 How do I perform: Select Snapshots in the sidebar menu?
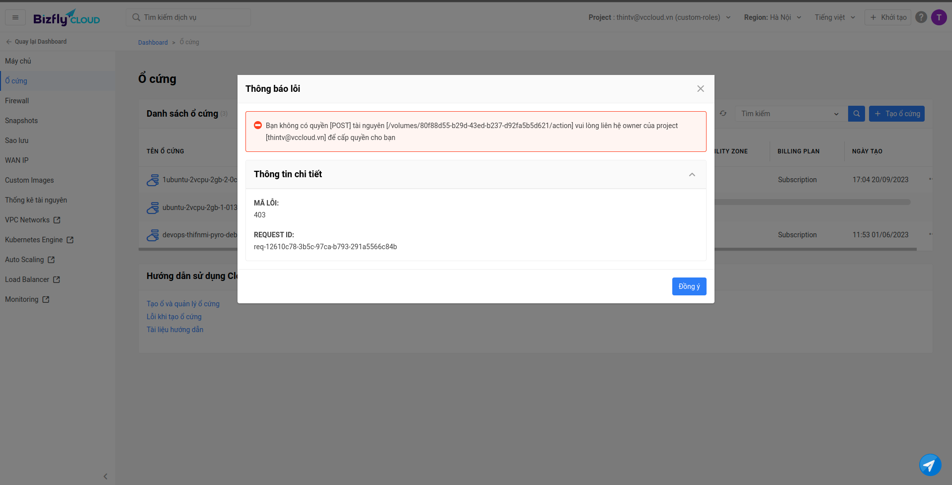pyautogui.click(x=21, y=121)
